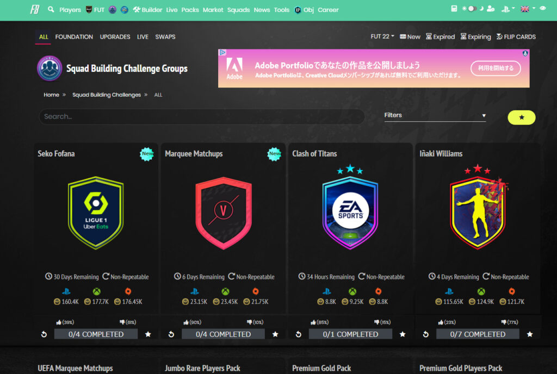This screenshot has height=374, width=557.
Task: Open the Market menu
Action: 213,10
